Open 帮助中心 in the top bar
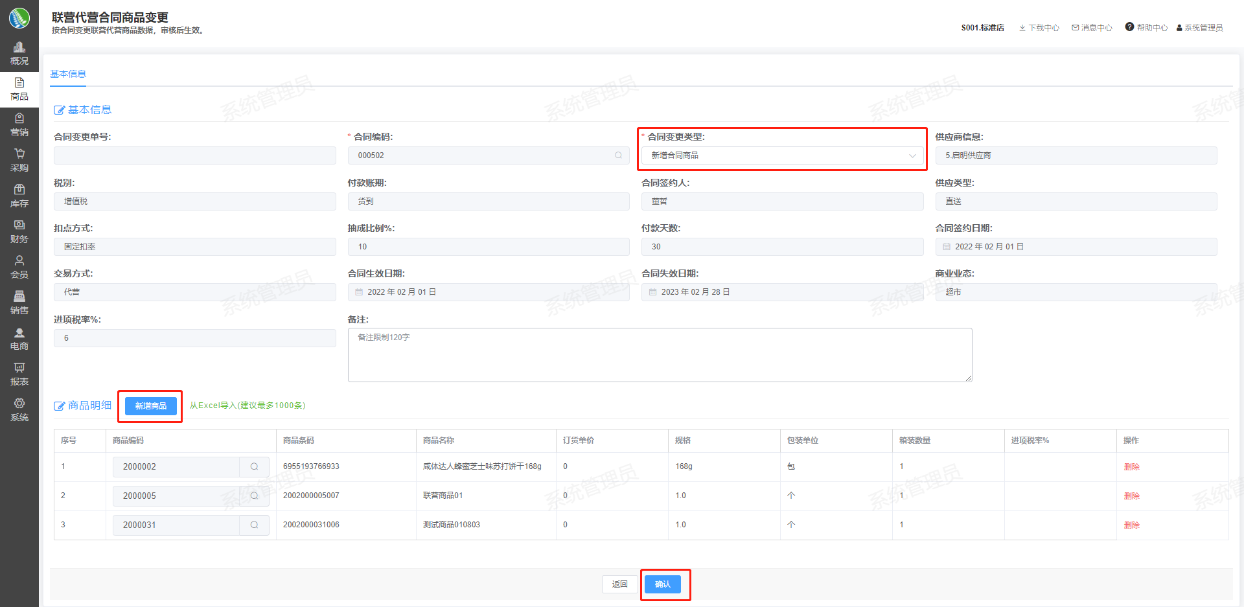Screen dimensions: 1244x607 click(x=1146, y=27)
